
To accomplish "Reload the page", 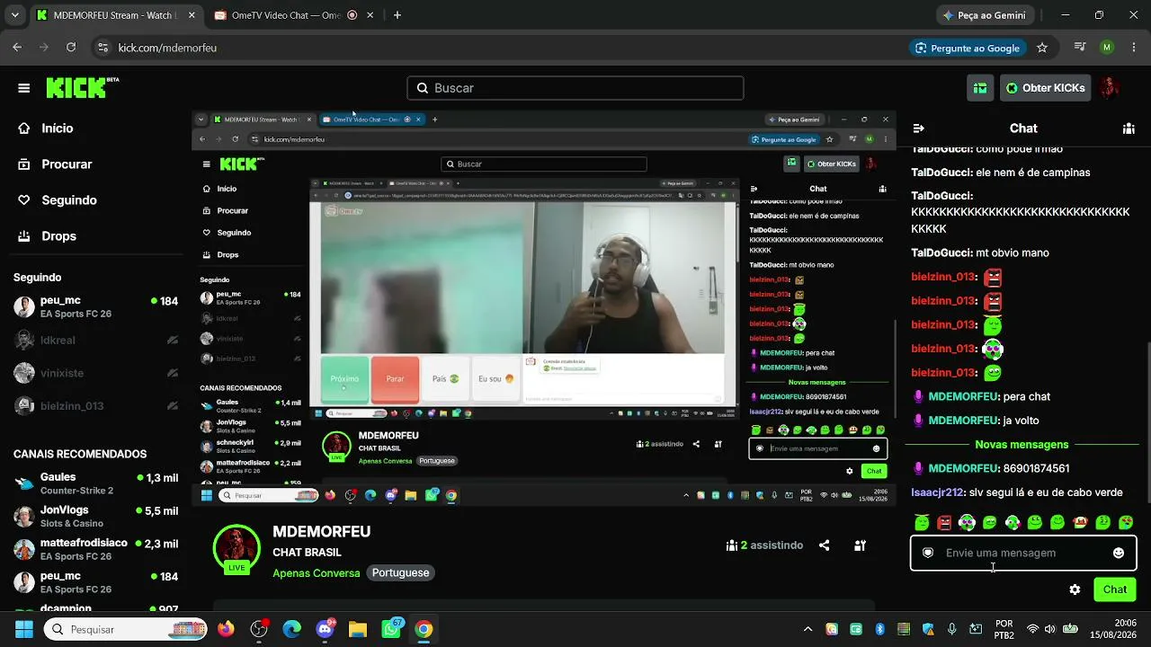I will [71, 48].
